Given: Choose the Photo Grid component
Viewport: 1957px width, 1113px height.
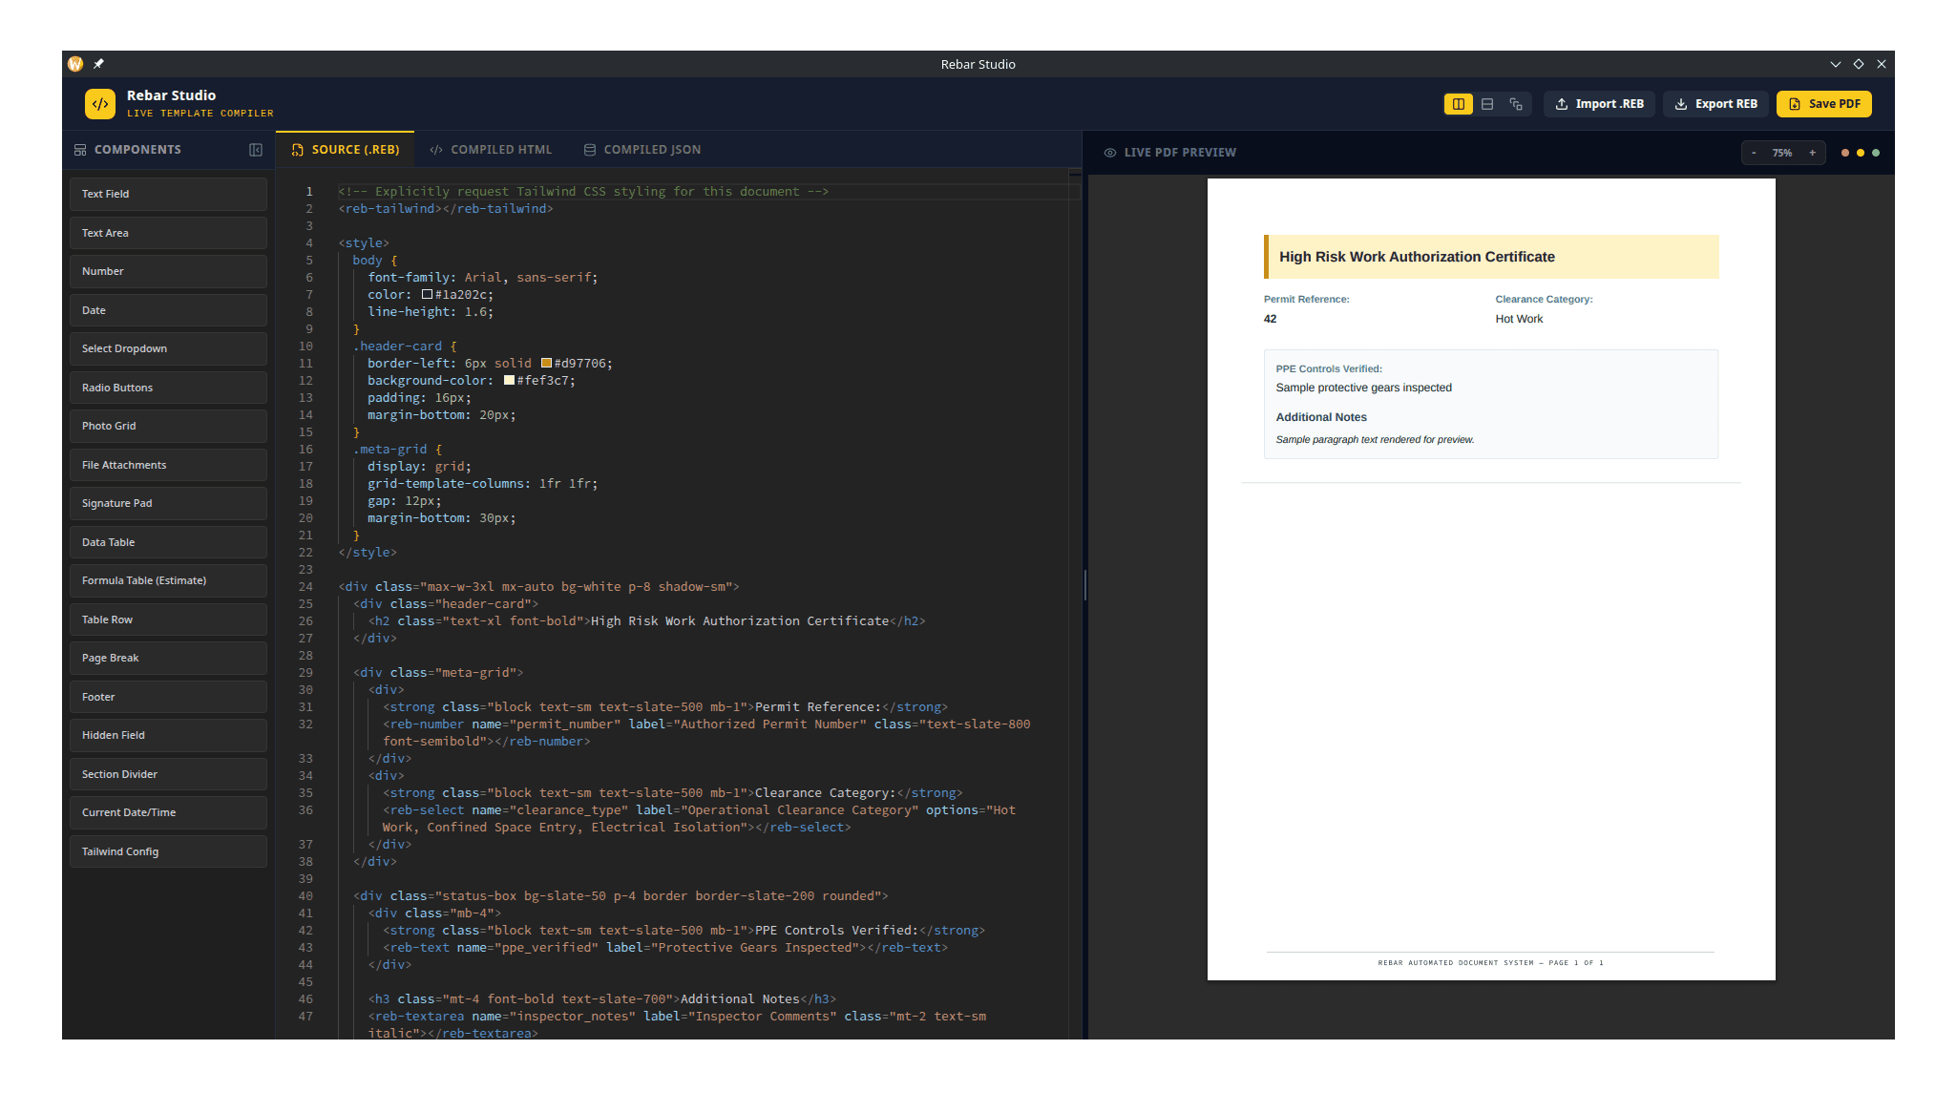Looking at the screenshot, I should (168, 426).
